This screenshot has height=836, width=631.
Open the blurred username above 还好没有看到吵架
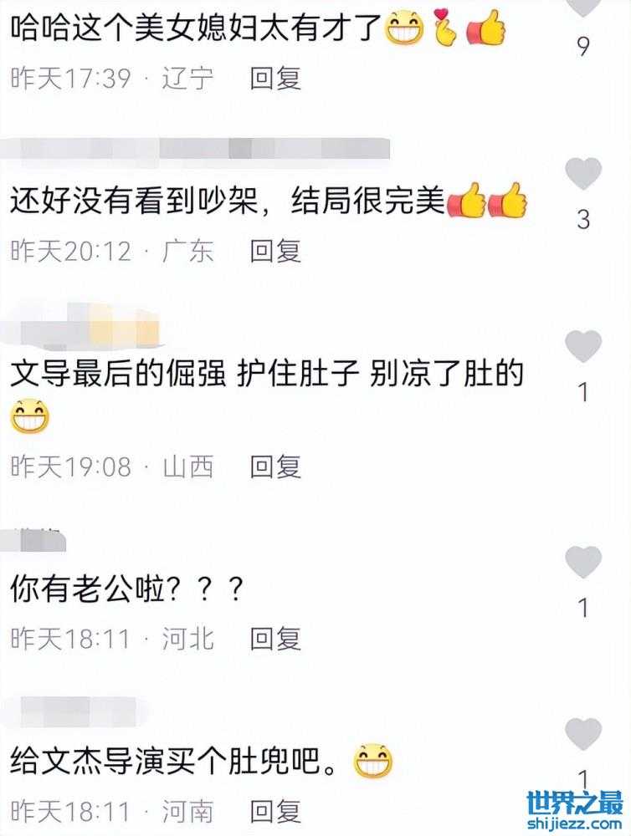195,149
